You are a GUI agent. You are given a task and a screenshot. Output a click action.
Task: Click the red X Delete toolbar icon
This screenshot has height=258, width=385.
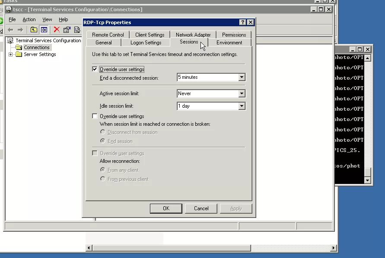[57, 30]
